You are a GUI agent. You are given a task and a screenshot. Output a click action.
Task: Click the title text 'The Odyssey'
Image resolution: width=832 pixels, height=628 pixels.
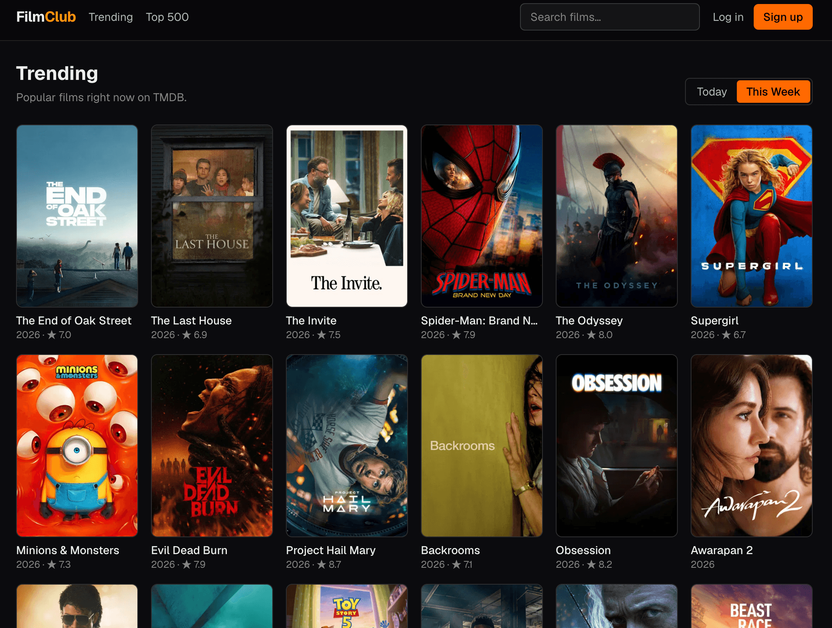pos(589,320)
